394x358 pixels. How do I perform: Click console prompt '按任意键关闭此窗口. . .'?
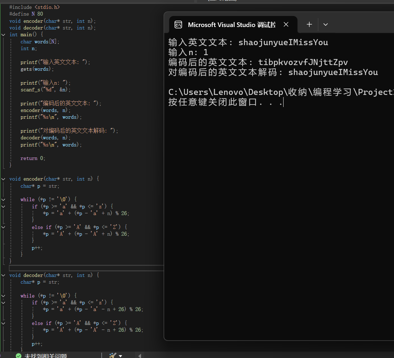coord(225,102)
